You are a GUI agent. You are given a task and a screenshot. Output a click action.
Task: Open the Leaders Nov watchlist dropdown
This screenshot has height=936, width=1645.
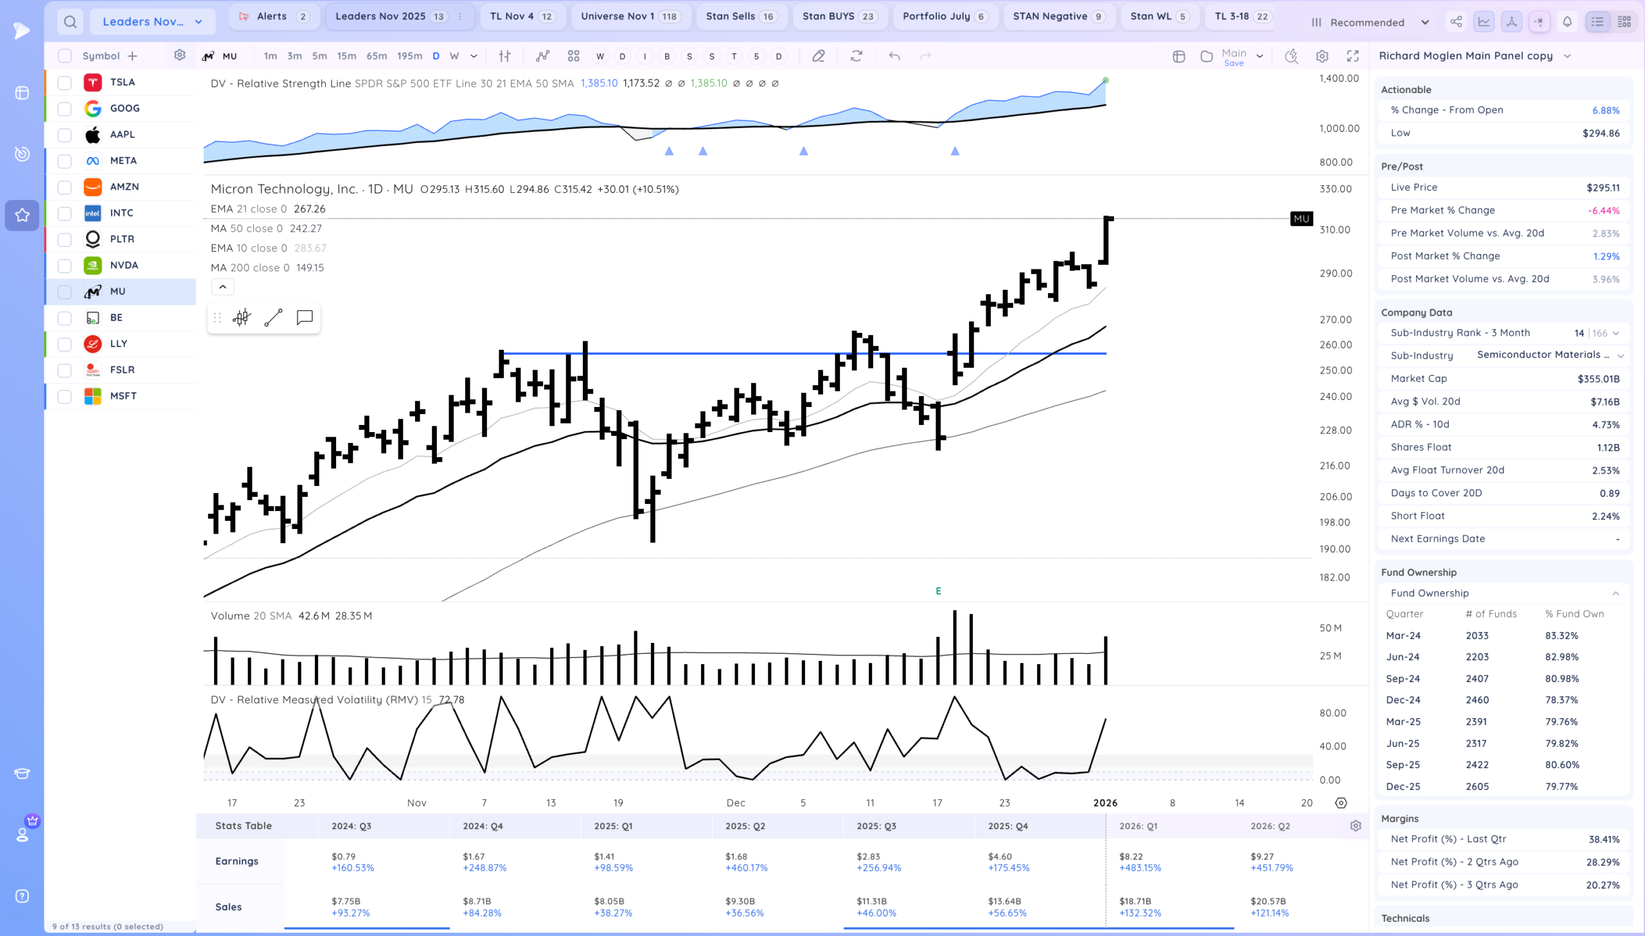point(152,22)
